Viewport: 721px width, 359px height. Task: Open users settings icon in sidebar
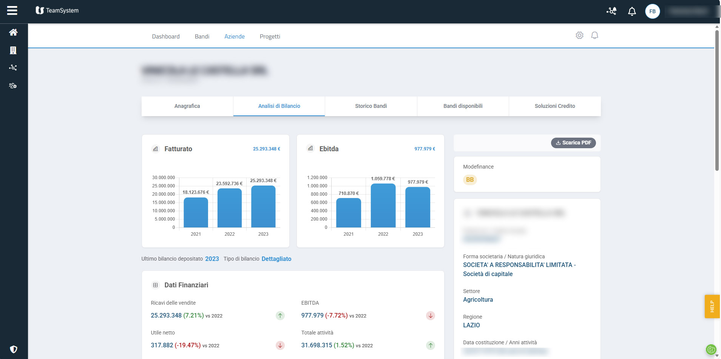[x=13, y=86]
